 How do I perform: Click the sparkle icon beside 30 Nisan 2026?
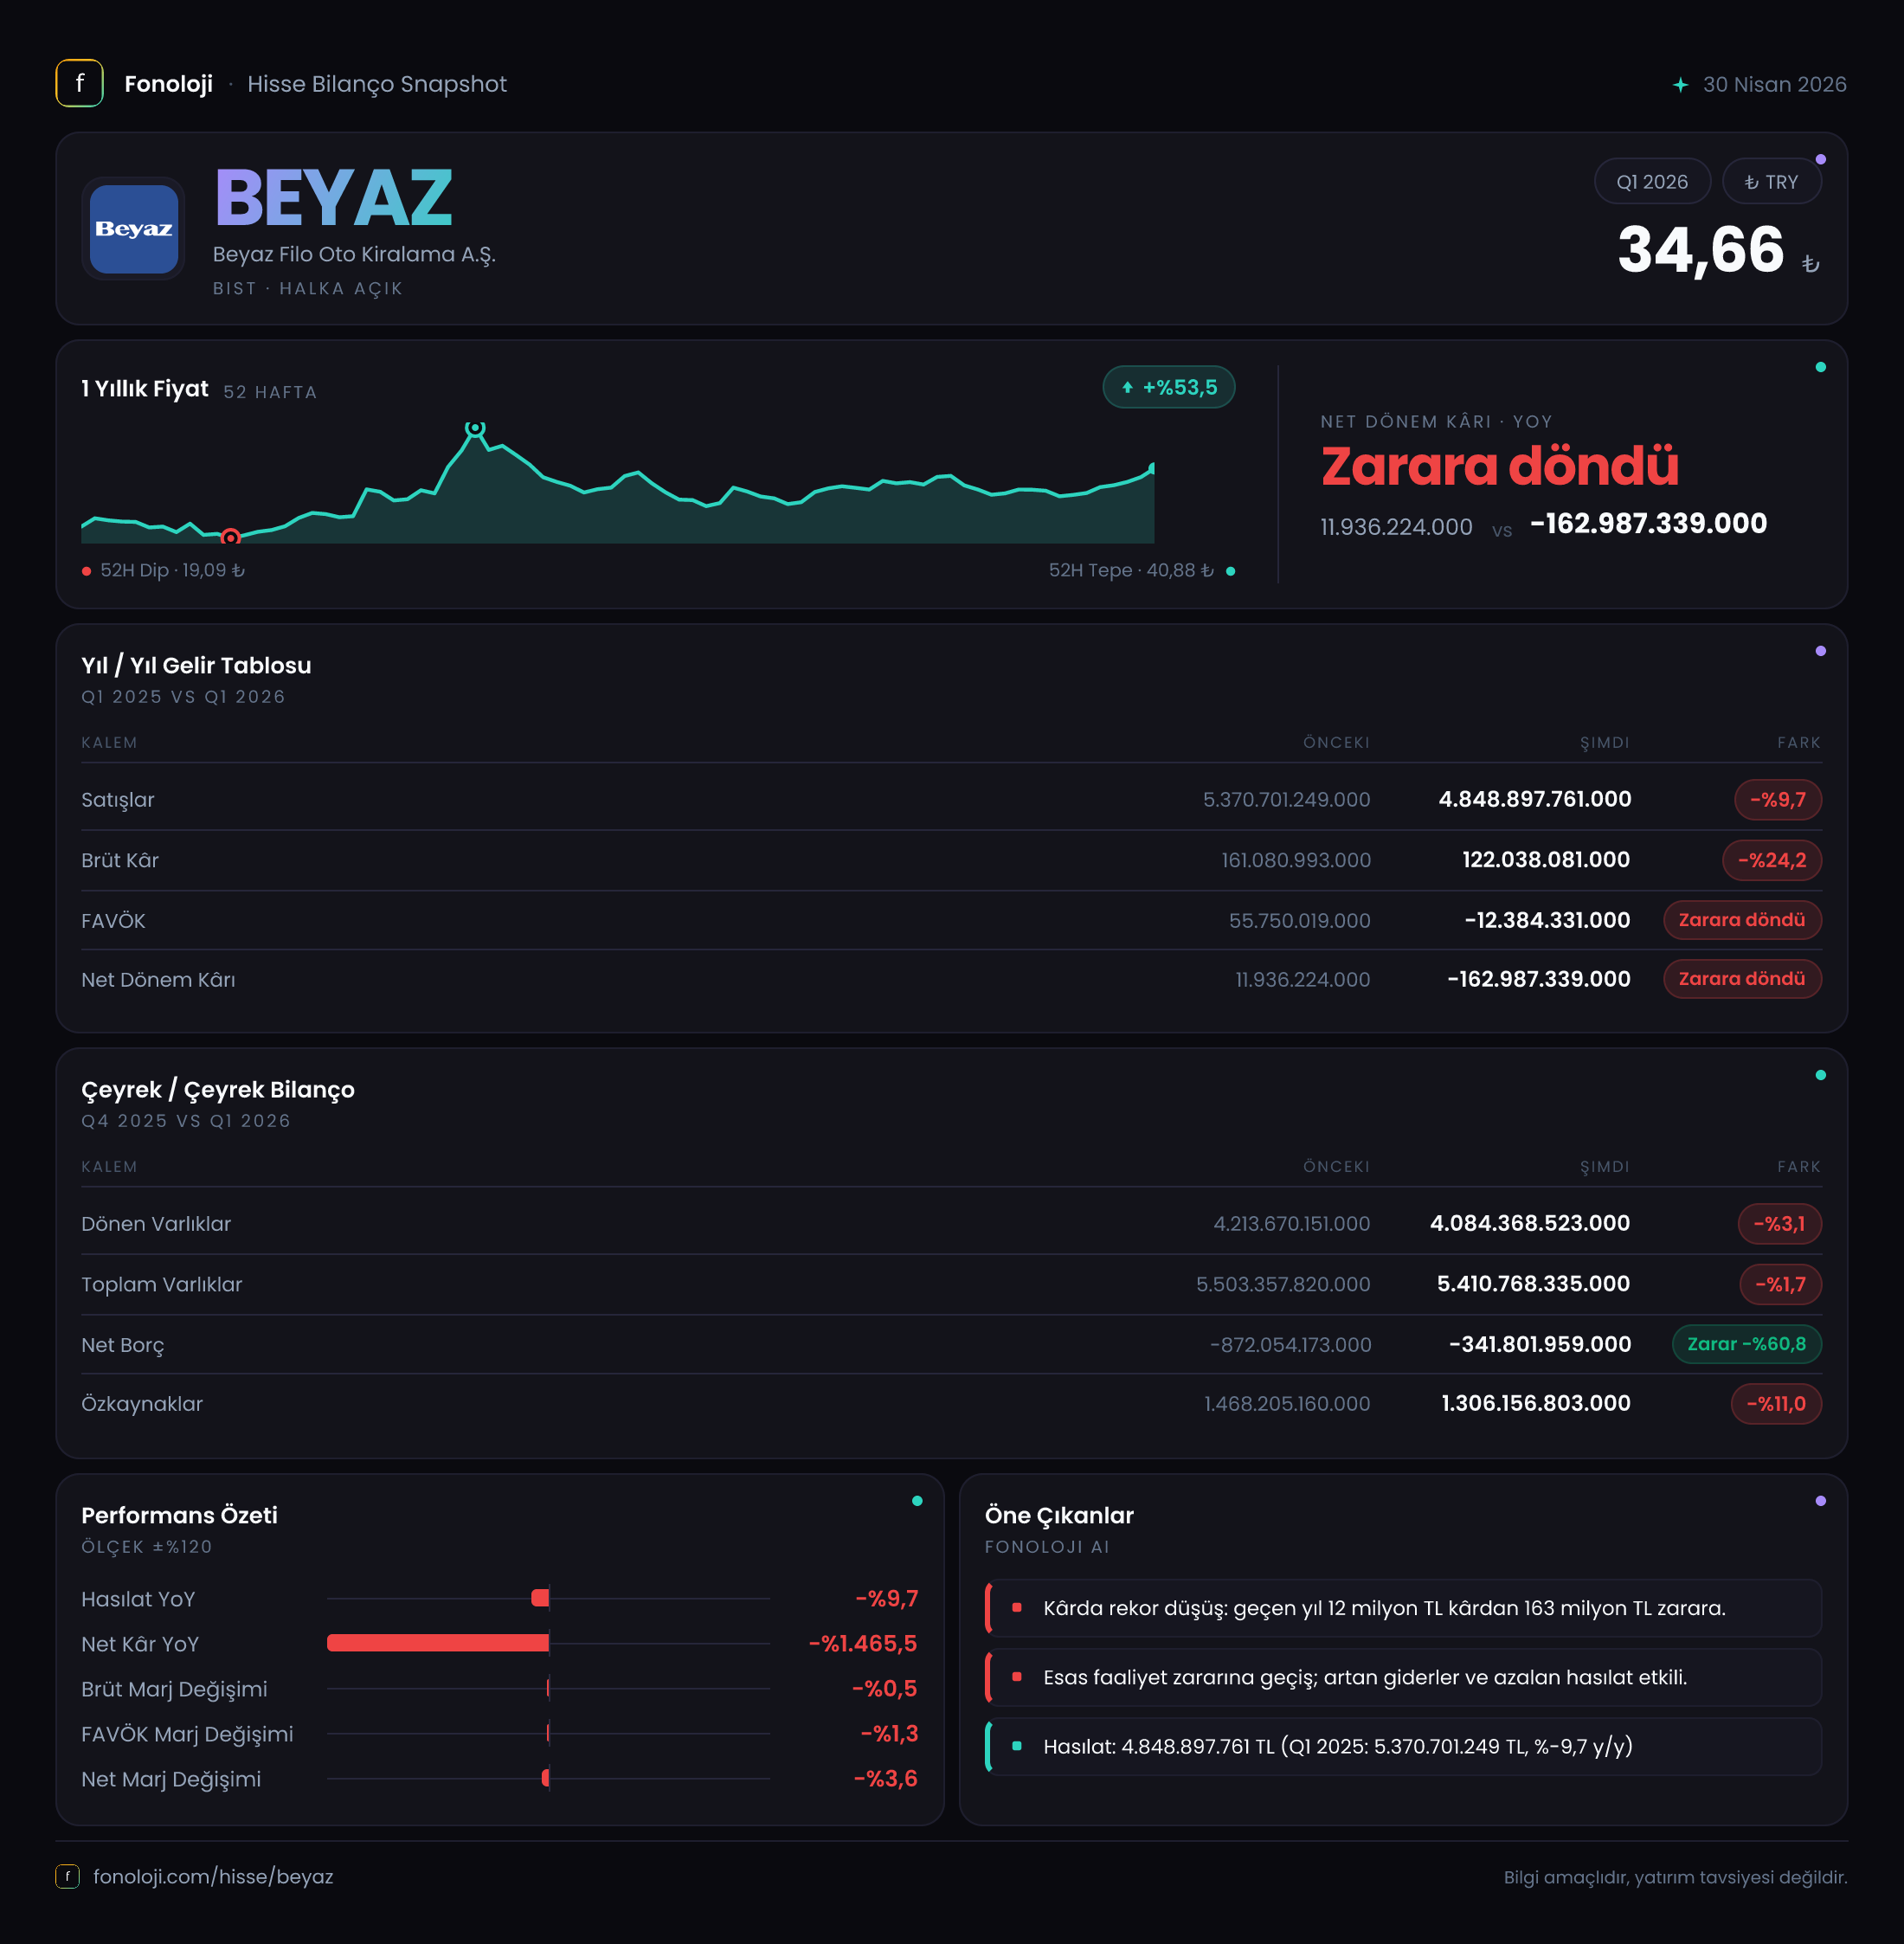coord(1680,85)
